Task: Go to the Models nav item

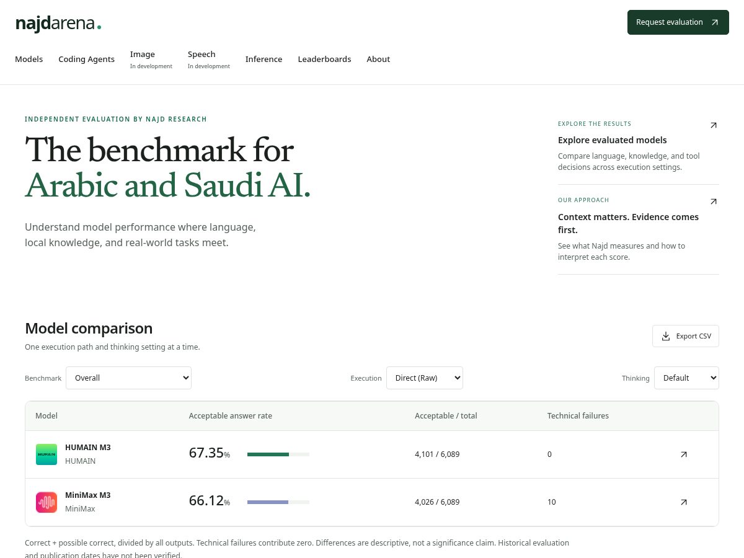Action: click(x=29, y=60)
